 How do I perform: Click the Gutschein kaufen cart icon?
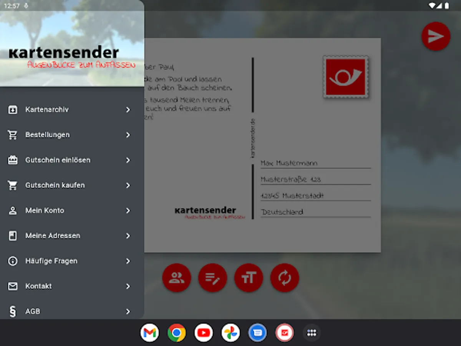[x=13, y=185]
